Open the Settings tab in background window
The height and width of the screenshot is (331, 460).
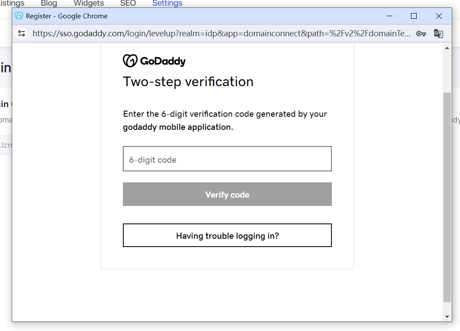(167, 3)
